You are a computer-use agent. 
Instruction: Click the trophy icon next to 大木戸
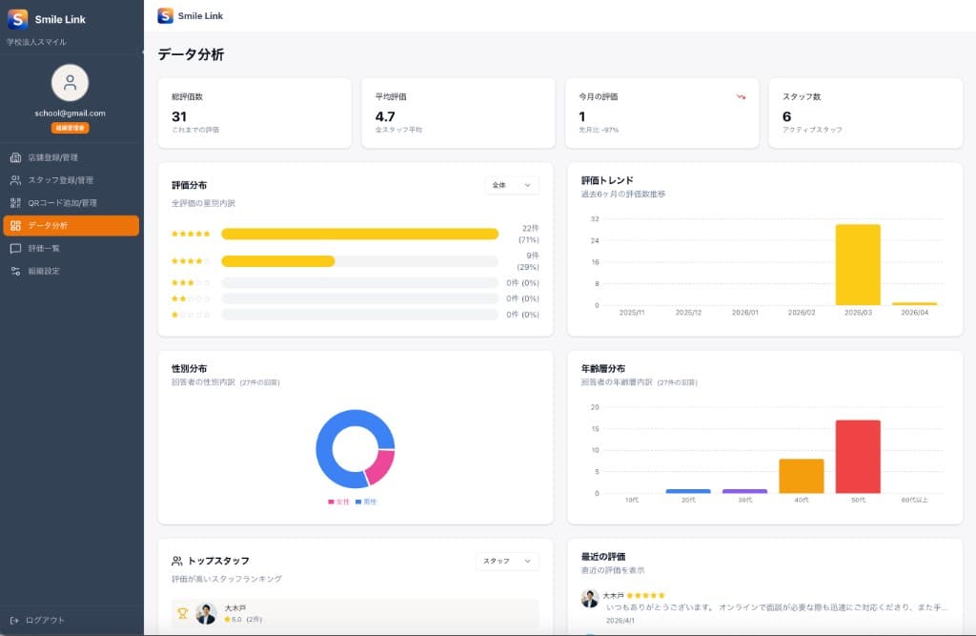click(181, 613)
